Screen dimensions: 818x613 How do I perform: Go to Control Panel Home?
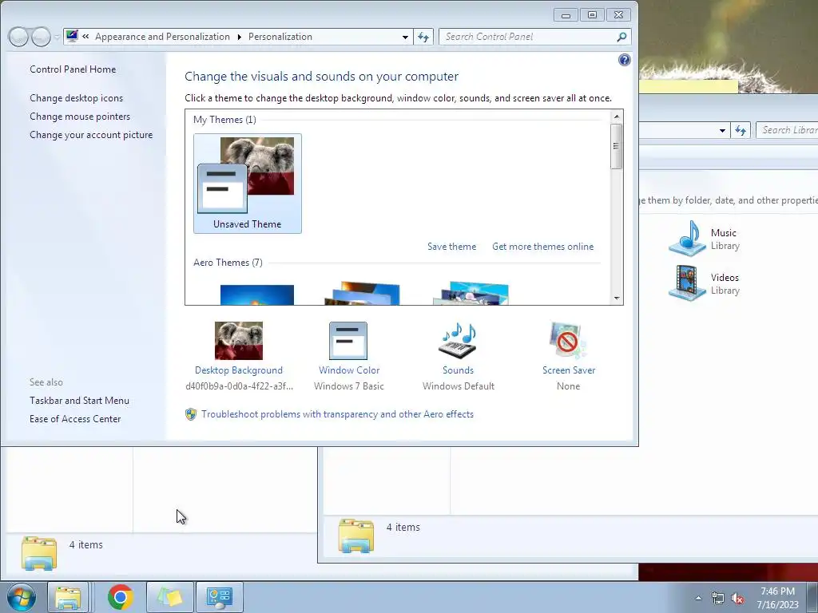click(x=73, y=69)
